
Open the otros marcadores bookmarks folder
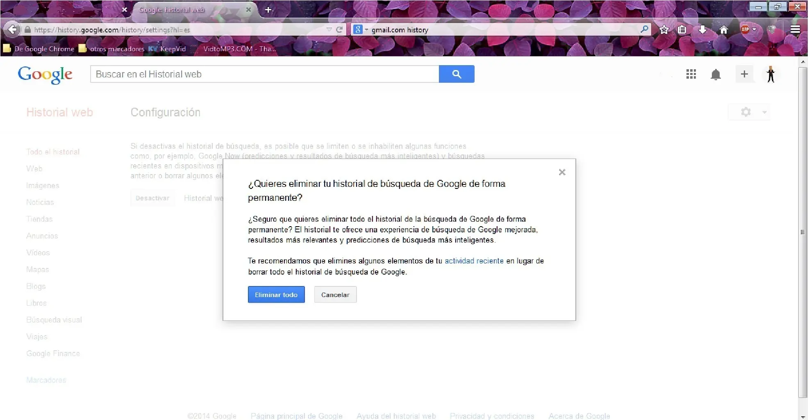111,49
